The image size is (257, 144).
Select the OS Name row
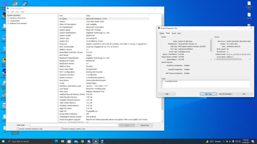click(104, 19)
